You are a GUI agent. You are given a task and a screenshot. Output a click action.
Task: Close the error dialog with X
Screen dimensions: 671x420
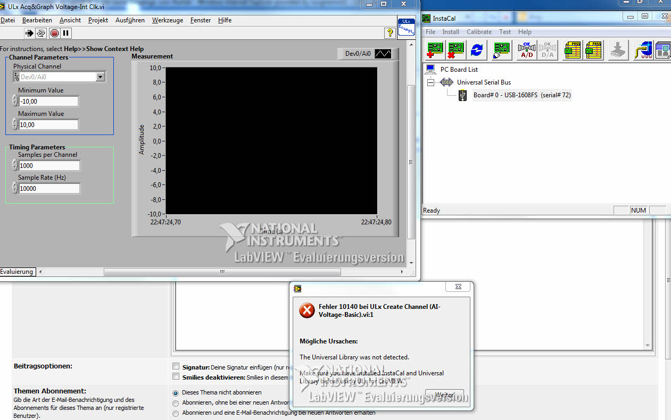(458, 287)
